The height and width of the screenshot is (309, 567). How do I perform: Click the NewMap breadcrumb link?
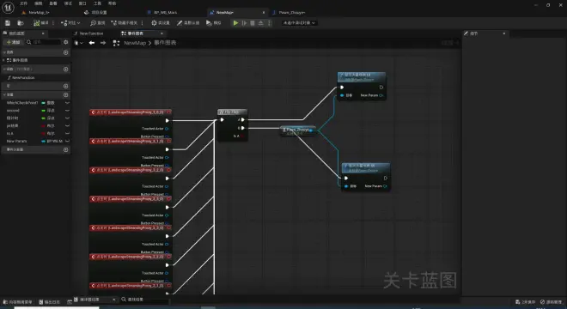pyautogui.click(x=135, y=43)
